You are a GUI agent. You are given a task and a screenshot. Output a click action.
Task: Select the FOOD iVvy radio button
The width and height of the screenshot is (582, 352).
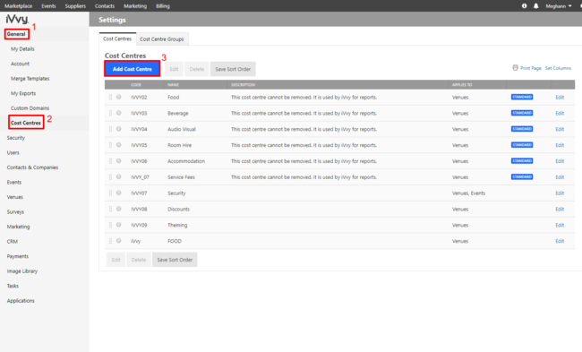(119, 241)
